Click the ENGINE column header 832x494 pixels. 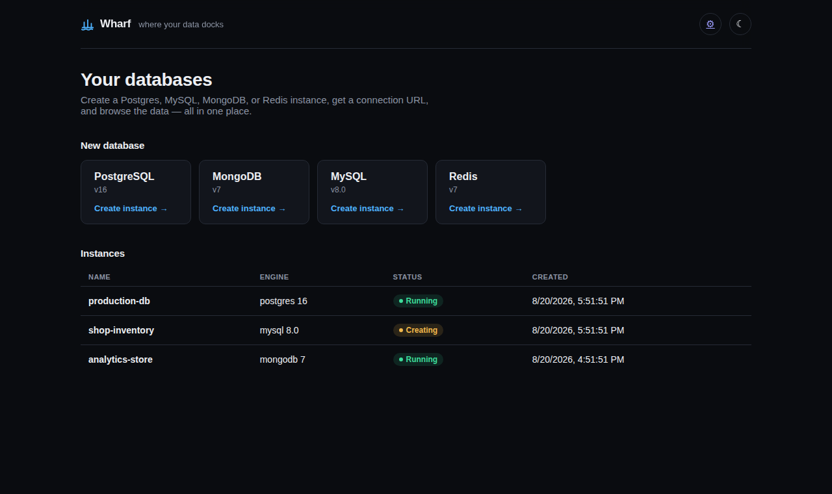pos(274,277)
